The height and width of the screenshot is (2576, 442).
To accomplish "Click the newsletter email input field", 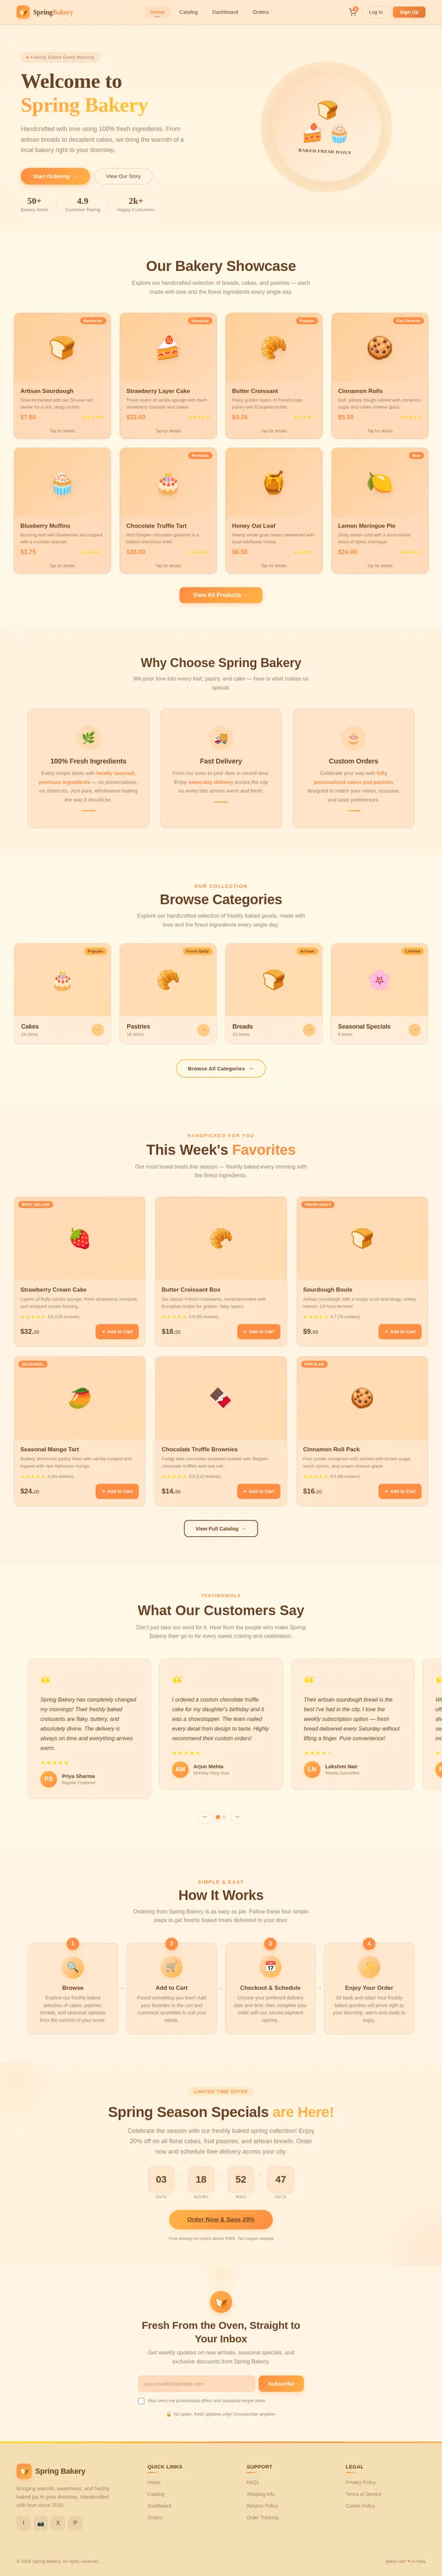I will click(x=197, y=2384).
